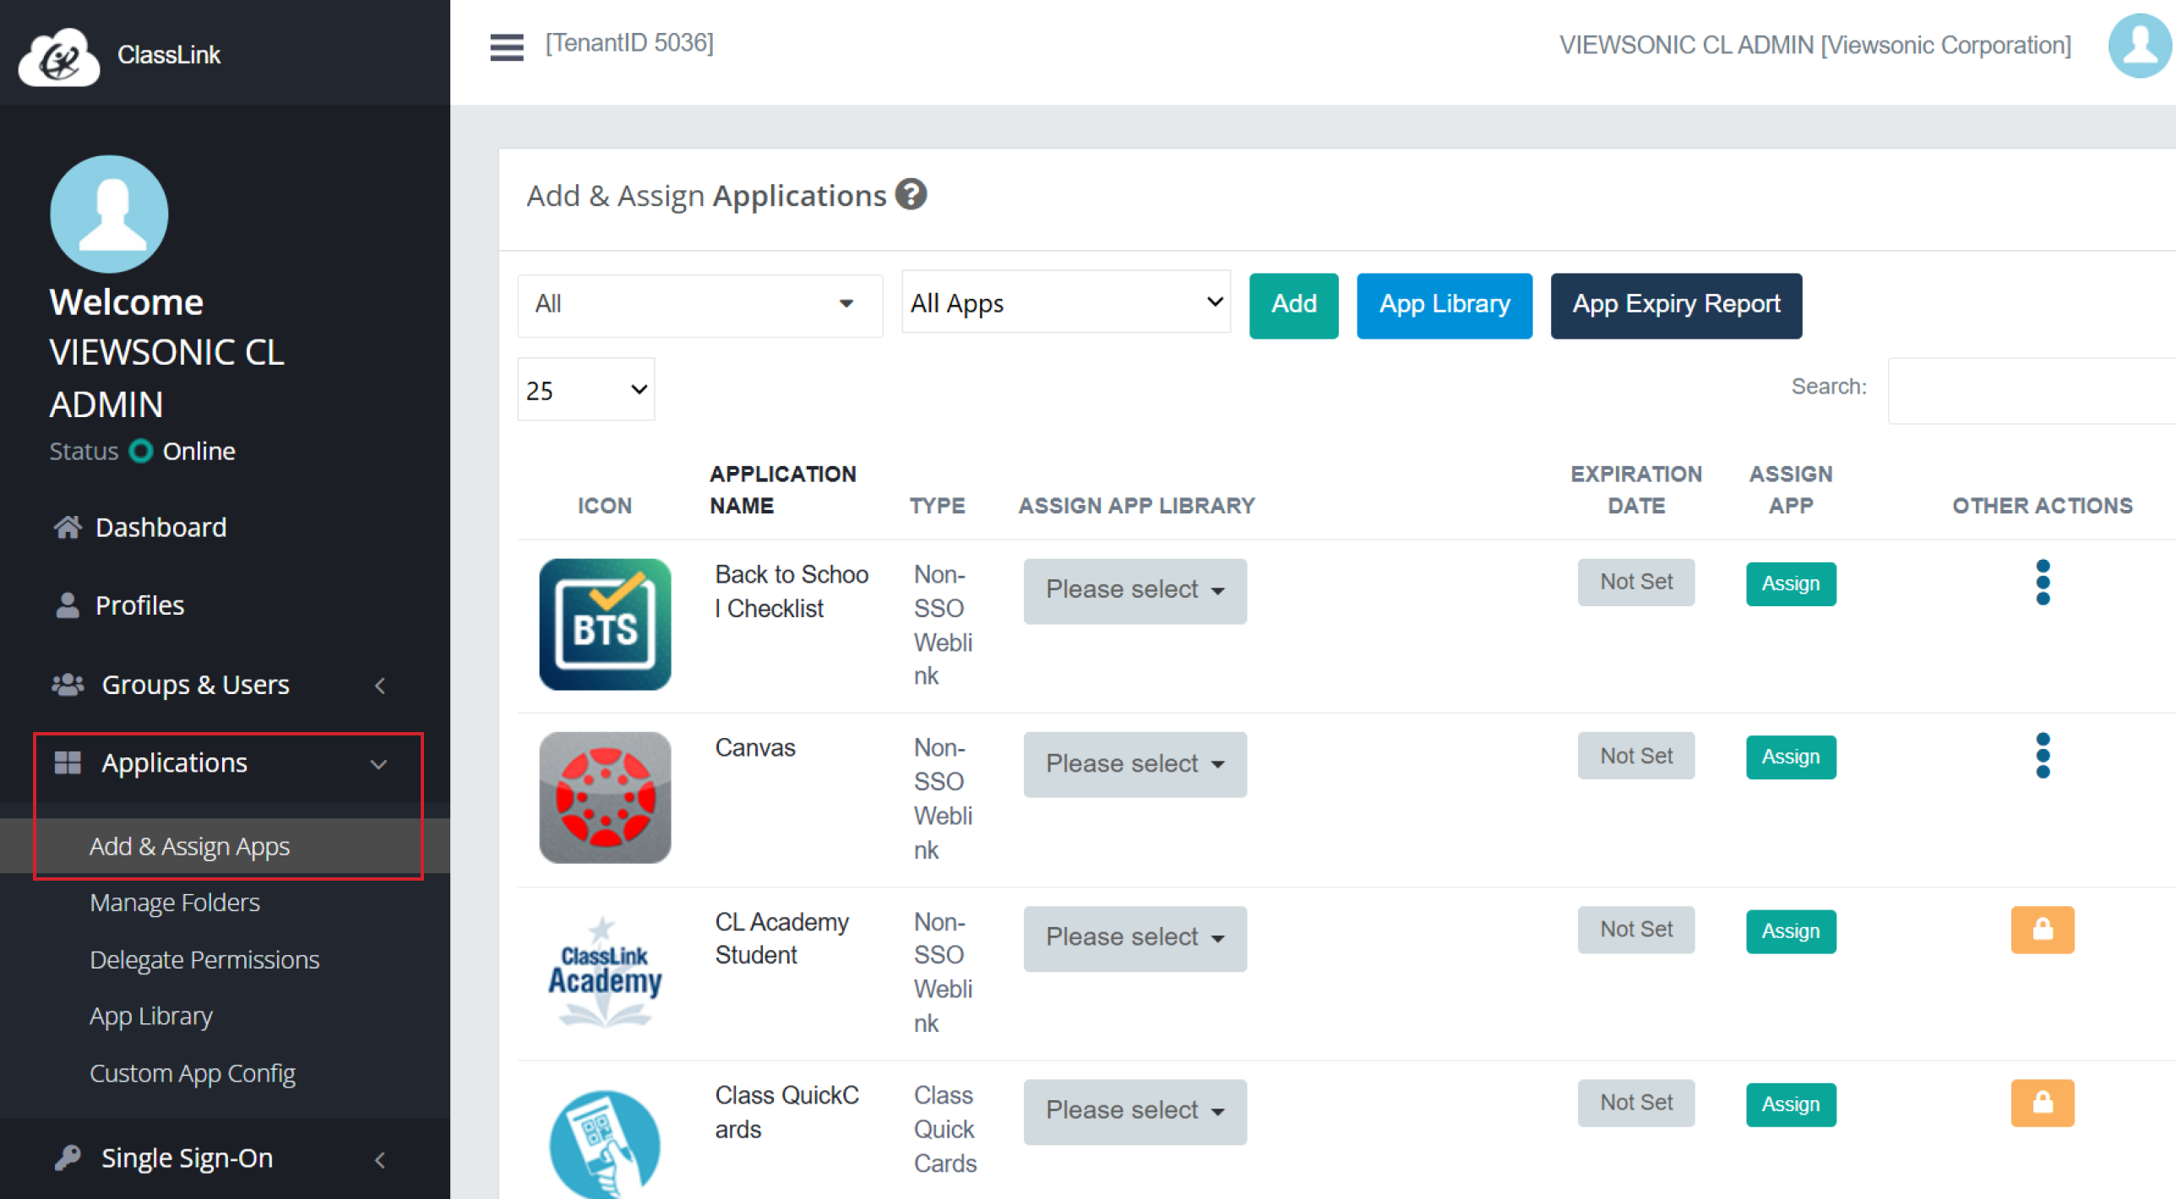Screen dimensions: 2176x1199
Task: Click Assign button for CL Academy Student
Action: [x=1789, y=930]
